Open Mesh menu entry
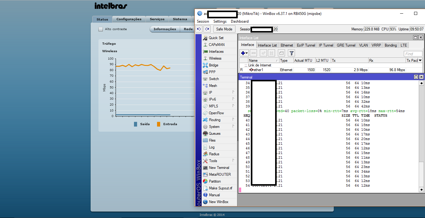 pyautogui.click(x=213, y=86)
